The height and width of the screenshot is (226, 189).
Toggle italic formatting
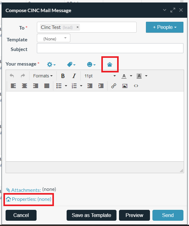tap(74, 76)
